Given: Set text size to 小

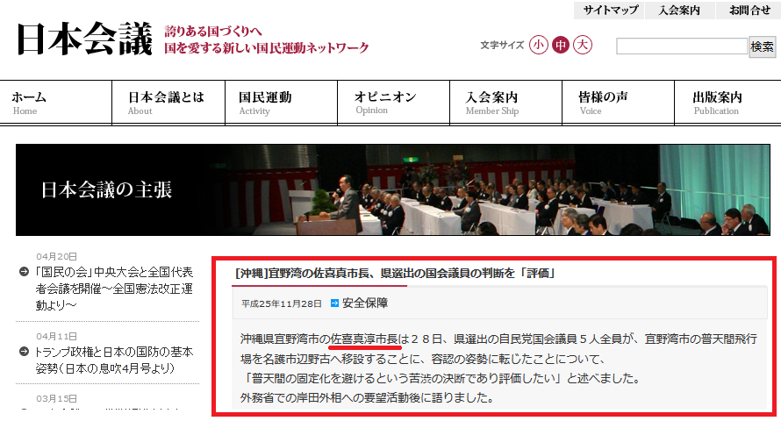Looking at the screenshot, I should pyautogui.click(x=539, y=46).
